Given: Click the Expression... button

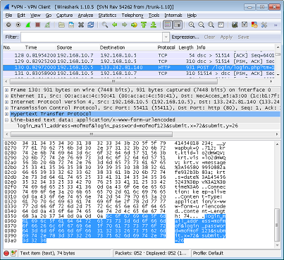Looking at the screenshot, I should tap(185, 37).
